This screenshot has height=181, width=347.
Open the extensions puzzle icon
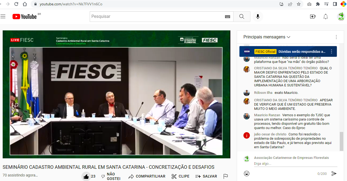click(318, 4)
